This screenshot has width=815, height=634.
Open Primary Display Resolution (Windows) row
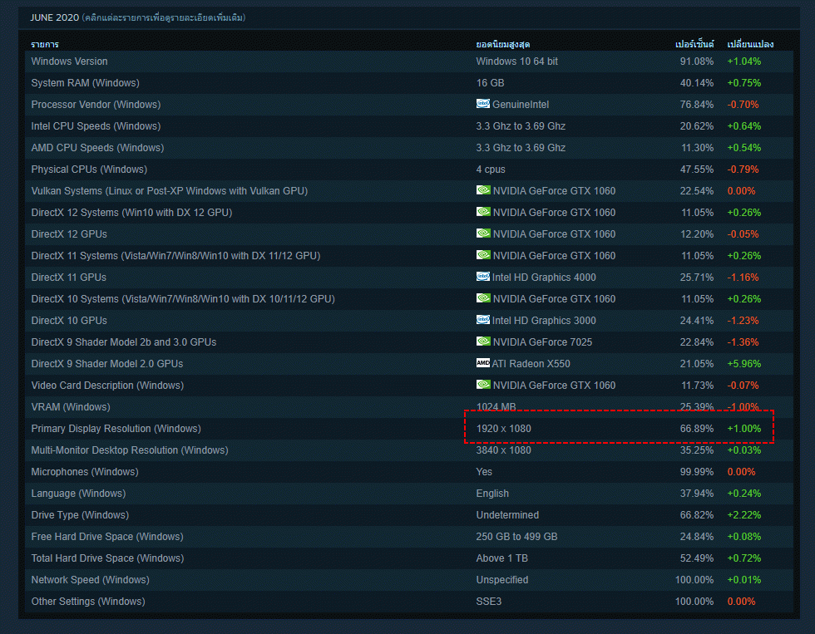point(409,429)
